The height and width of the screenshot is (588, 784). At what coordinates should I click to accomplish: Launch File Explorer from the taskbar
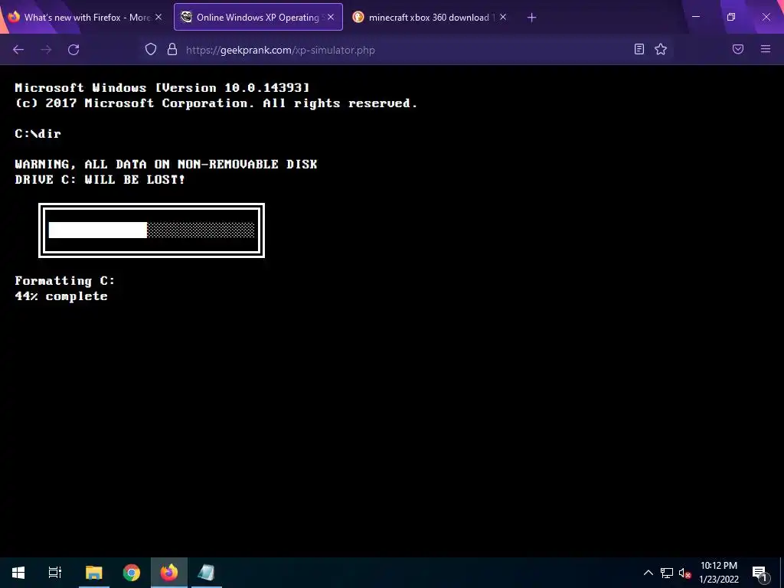coord(93,573)
